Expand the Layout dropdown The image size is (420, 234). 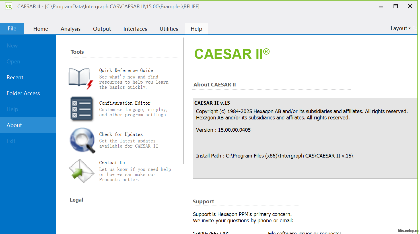(x=400, y=28)
